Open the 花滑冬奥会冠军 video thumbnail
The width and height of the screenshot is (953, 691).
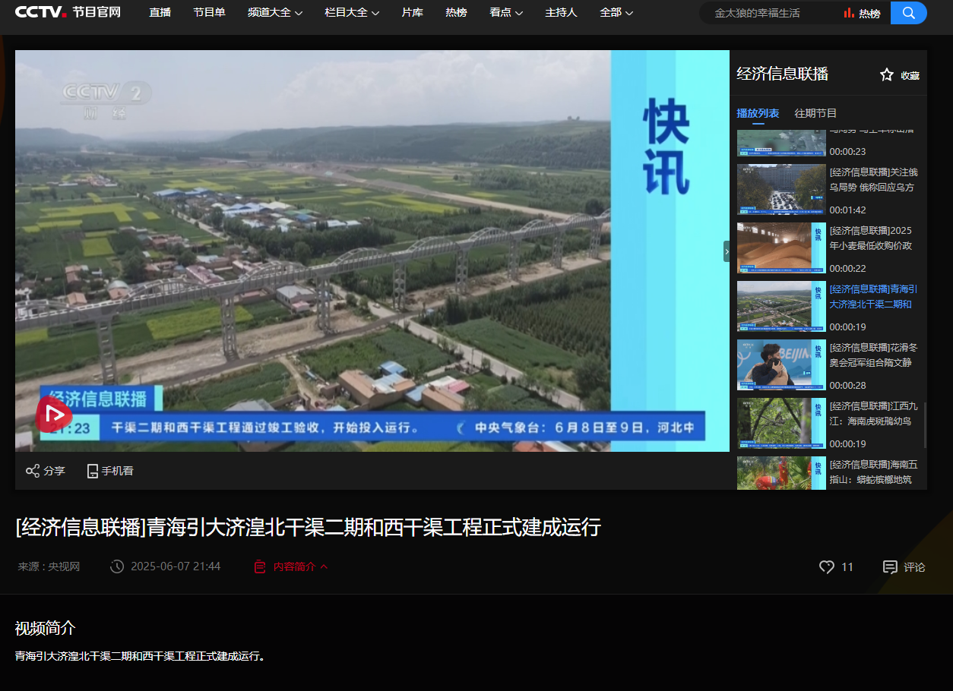[781, 365]
